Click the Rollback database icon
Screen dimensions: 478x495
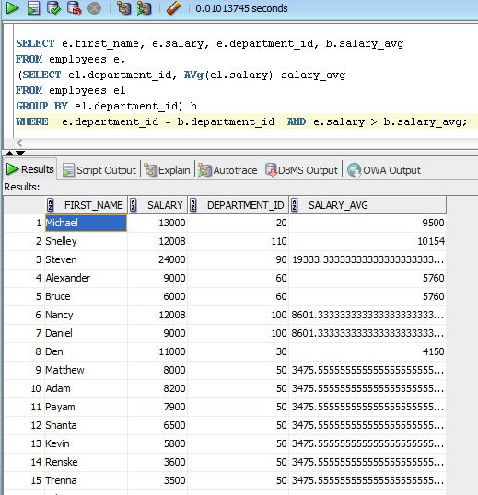75,8
